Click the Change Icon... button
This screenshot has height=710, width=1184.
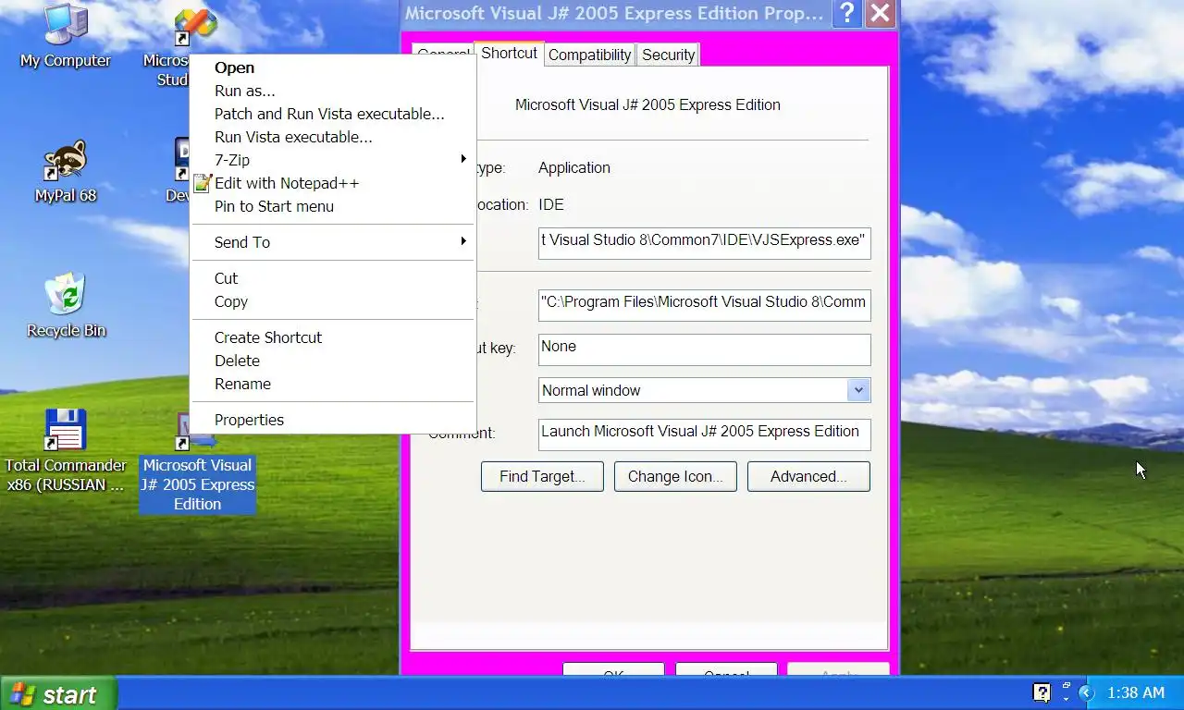click(675, 477)
